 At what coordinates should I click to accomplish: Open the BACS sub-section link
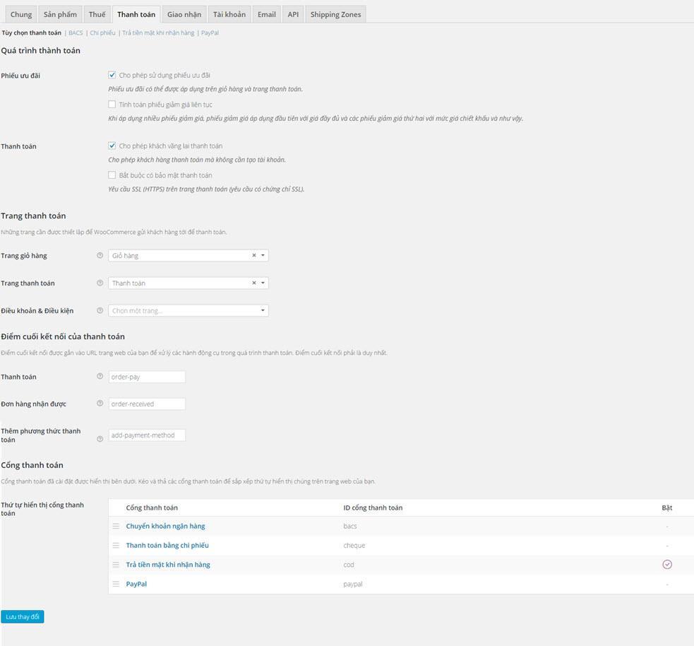click(76, 33)
